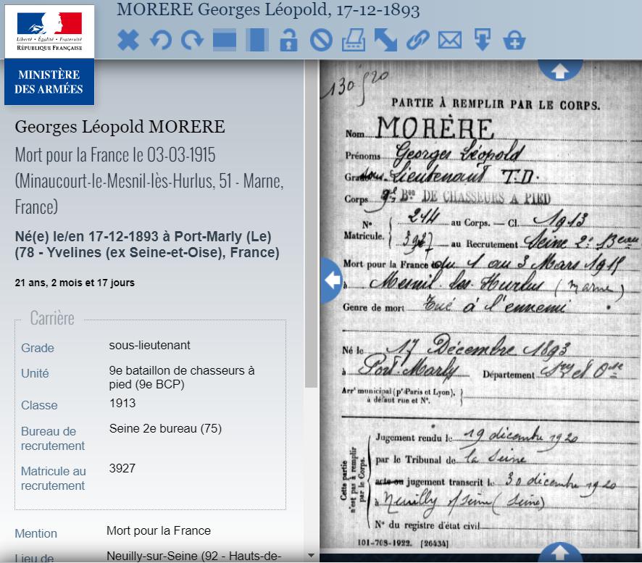Click the 'sous-lieutenant' value
Screen dimensions: 642x563
149,345
